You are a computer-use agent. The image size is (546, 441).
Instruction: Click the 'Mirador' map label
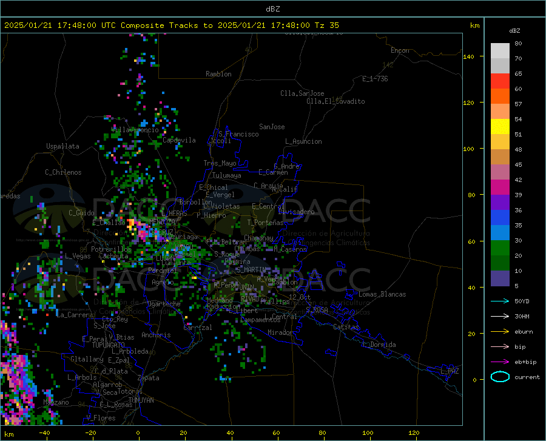tap(280, 332)
